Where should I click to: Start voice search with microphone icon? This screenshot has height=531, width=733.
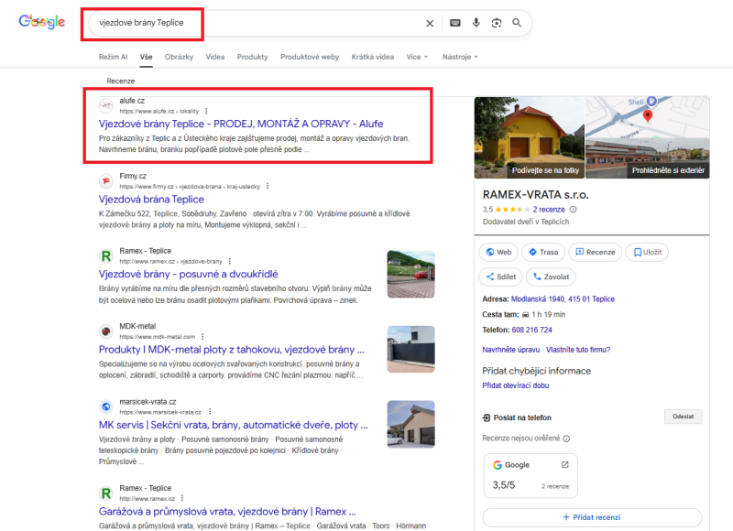(476, 23)
